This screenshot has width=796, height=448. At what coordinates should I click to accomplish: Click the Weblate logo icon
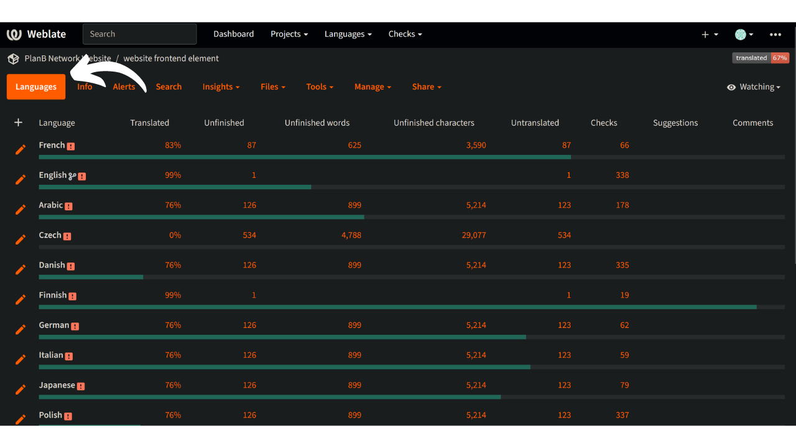tap(14, 34)
